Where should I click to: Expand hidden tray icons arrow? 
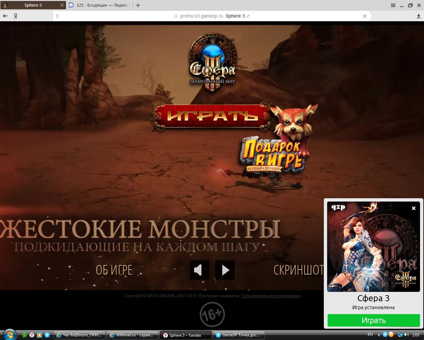pyautogui.click(x=379, y=335)
